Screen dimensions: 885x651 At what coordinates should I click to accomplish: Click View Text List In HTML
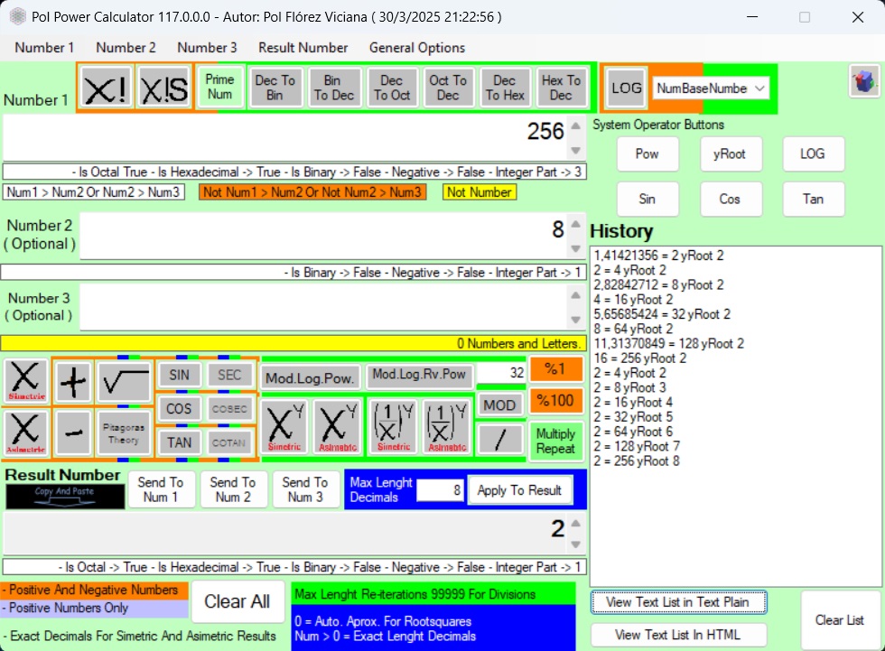point(677,635)
